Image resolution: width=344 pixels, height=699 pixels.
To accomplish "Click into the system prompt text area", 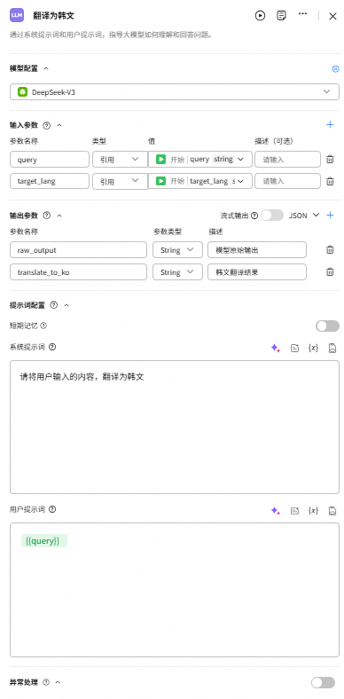I will (x=175, y=427).
